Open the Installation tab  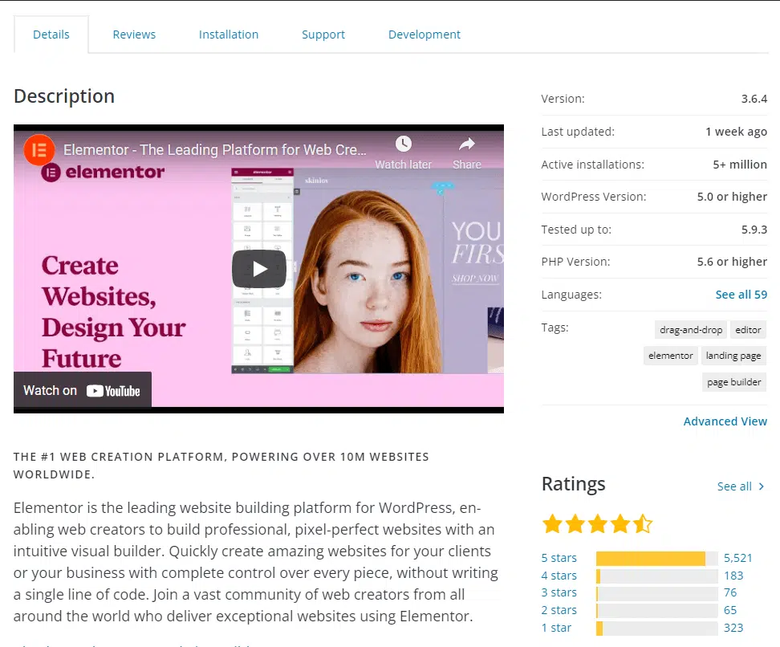[x=228, y=35]
